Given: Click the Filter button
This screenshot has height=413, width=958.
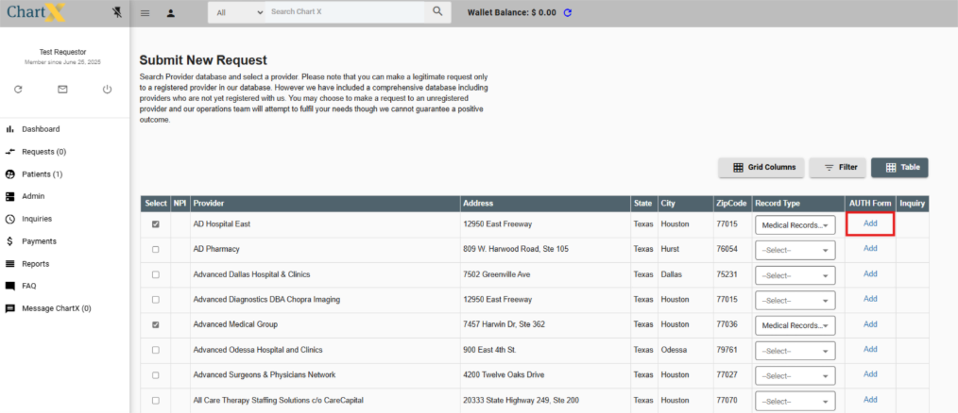Looking at the screenshot, I should [x=838, y=167].
